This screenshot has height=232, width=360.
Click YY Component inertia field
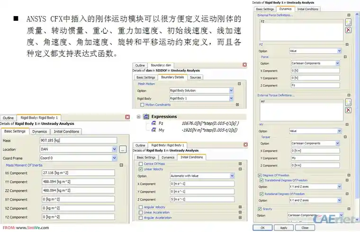click(x=78, y=182)
